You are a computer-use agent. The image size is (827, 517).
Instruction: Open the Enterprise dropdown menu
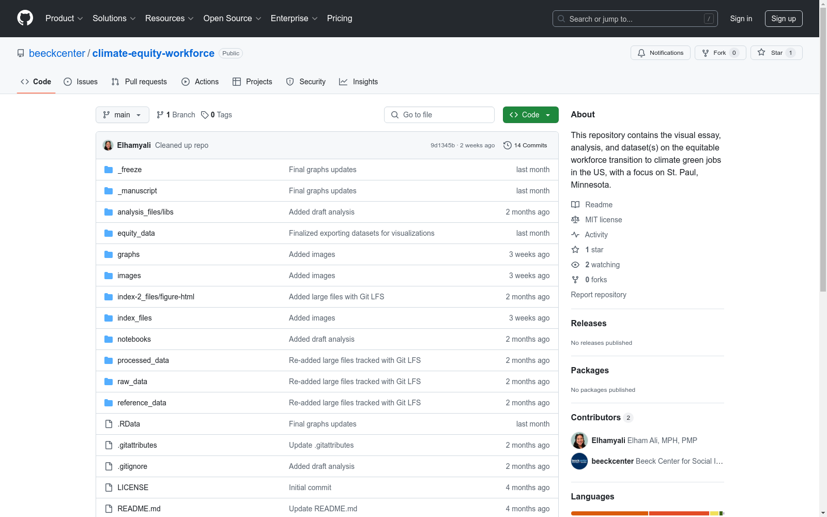(x=294, y=18)
